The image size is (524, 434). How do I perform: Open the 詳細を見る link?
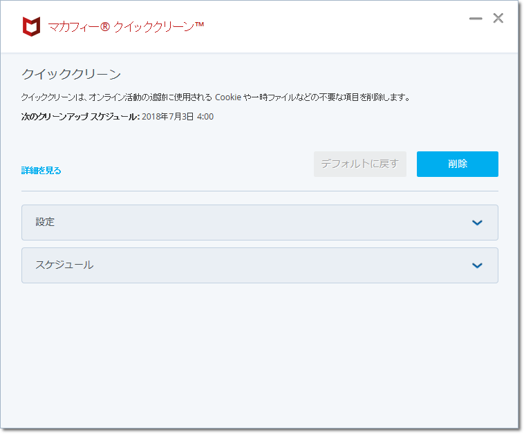click(x=41, y=171)
